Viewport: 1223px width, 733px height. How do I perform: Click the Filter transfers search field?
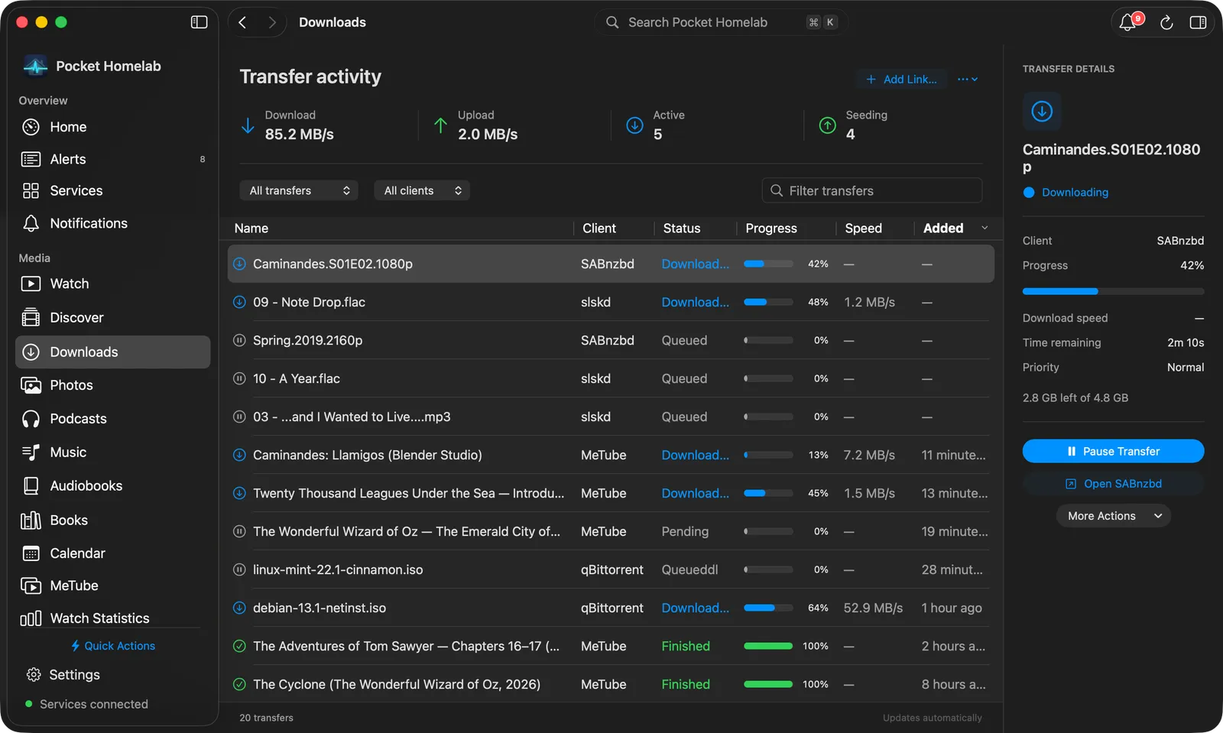point(872,190)
